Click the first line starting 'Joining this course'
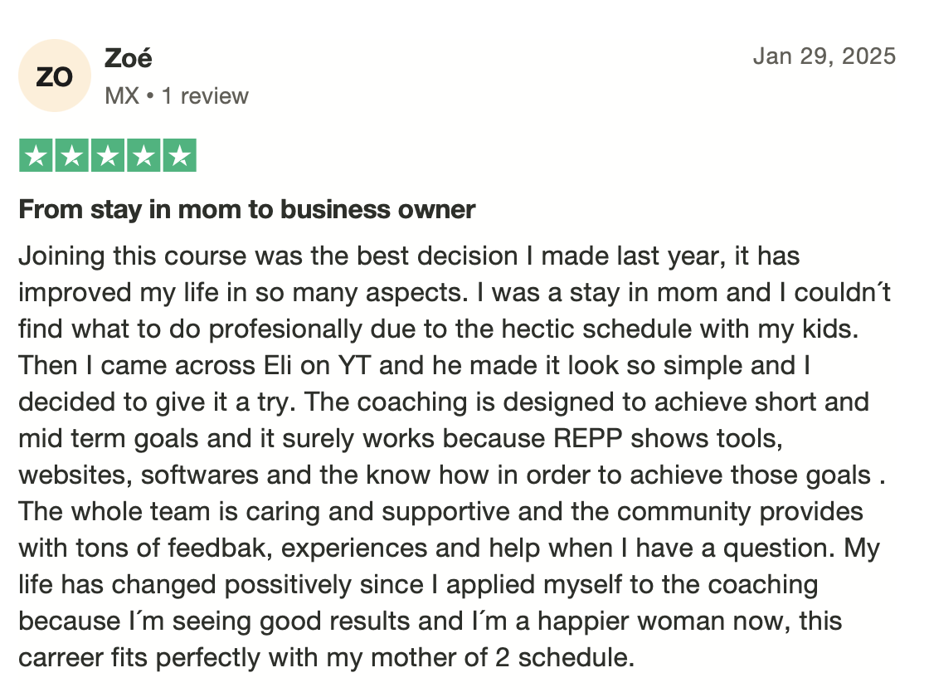This screenshot has height=697, width=929. (x=410, y=256)
